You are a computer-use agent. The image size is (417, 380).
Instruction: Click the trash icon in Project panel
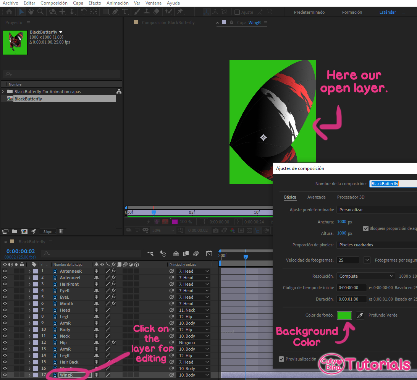pyautogui.click(x=61, y=231)
